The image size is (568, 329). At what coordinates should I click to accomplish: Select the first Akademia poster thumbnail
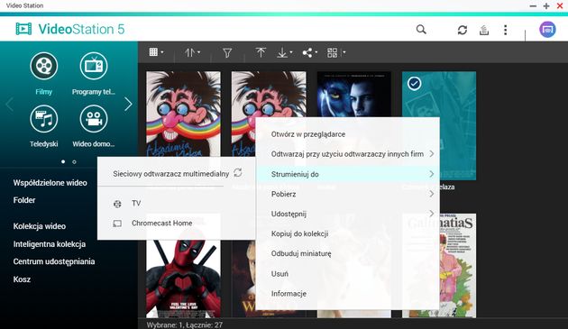tap(183, 114)
